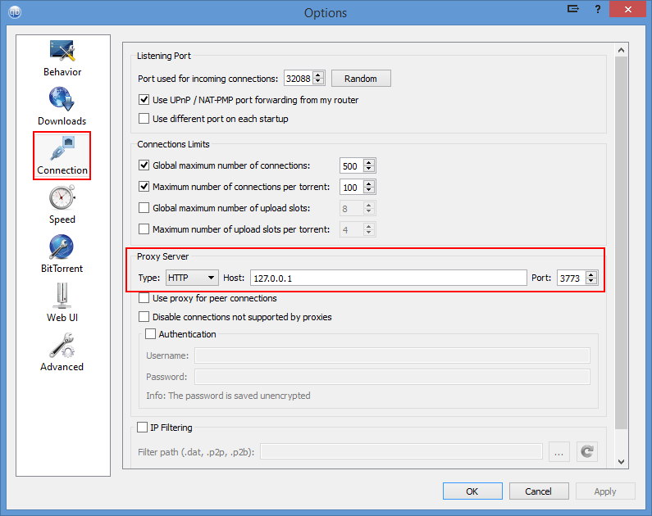Open the BitTorrent settings section

click(62, 254)
